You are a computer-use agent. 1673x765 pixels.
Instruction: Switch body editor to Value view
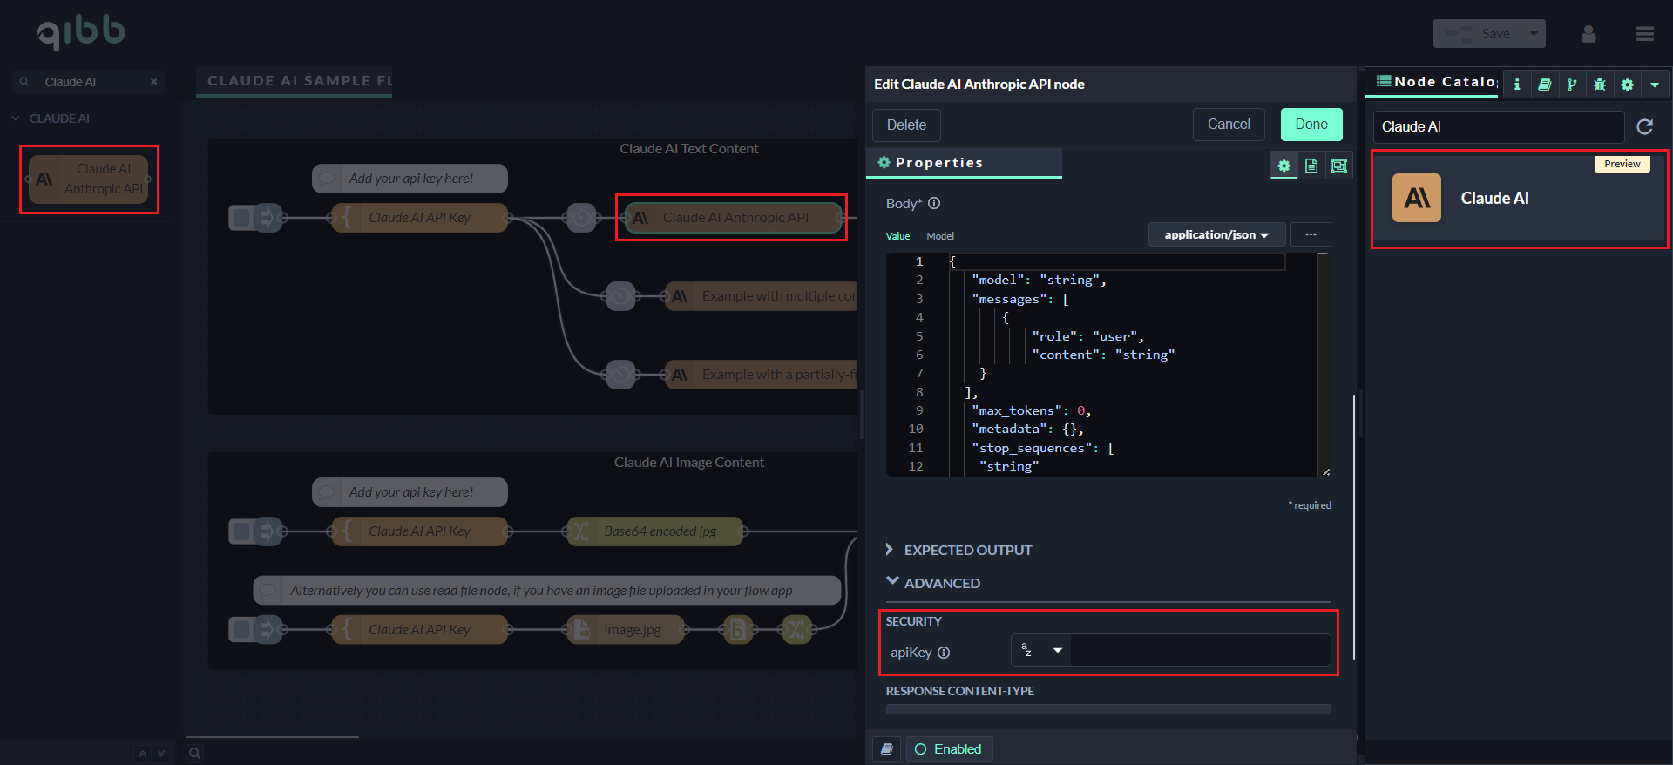(897, 236)
